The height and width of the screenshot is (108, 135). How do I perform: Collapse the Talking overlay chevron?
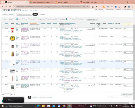[6, 100]
